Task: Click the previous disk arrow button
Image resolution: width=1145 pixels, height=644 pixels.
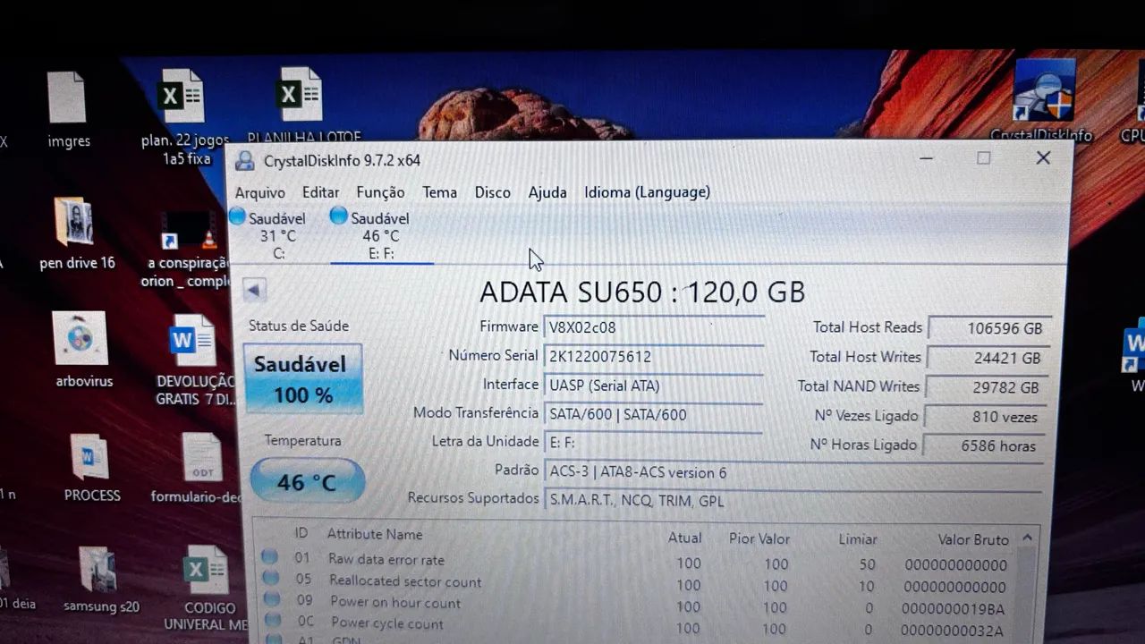Action: [x=254, y=290]
